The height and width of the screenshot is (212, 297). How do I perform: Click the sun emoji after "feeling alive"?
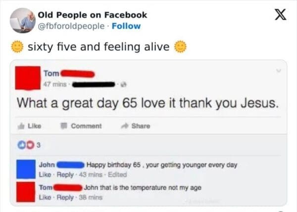(181, 47)
